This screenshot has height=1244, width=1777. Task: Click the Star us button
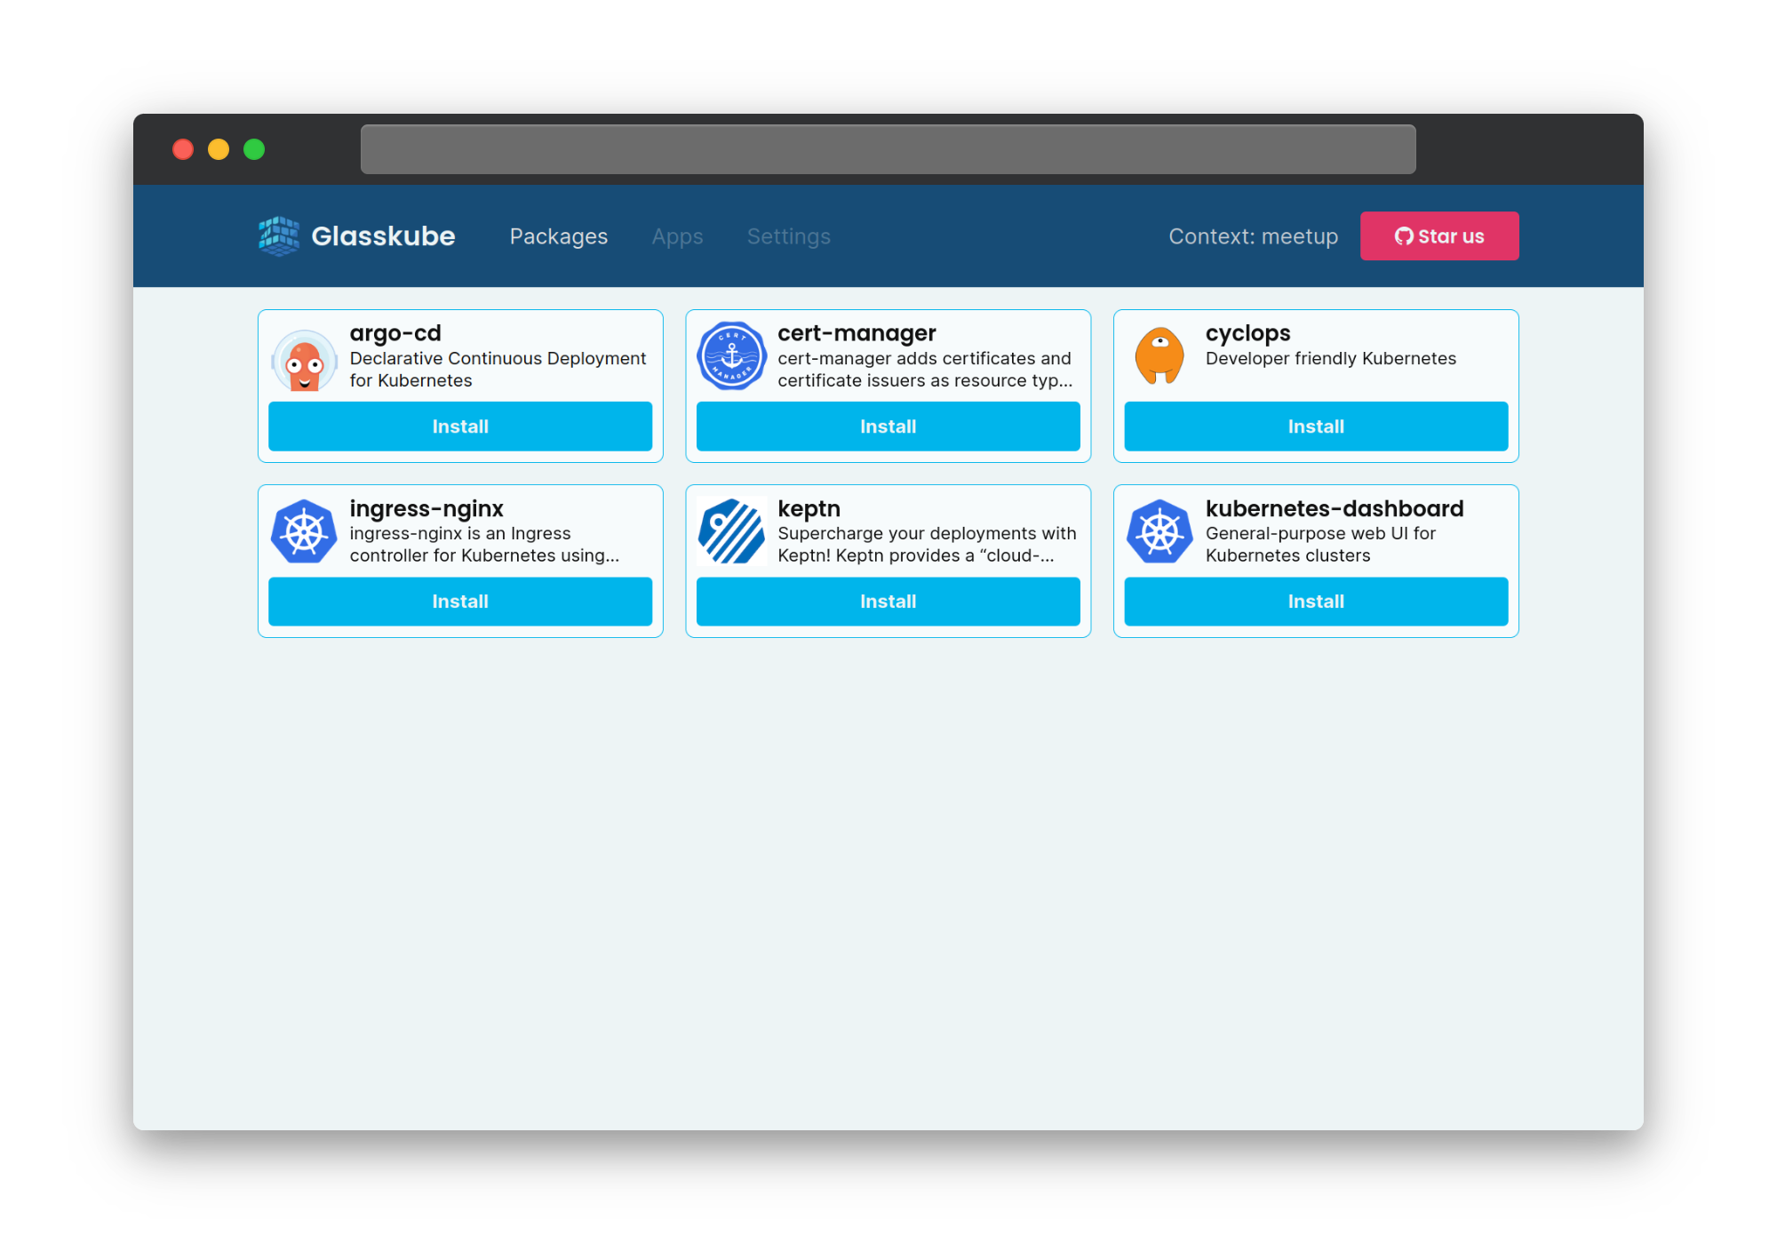[1439, 236]
